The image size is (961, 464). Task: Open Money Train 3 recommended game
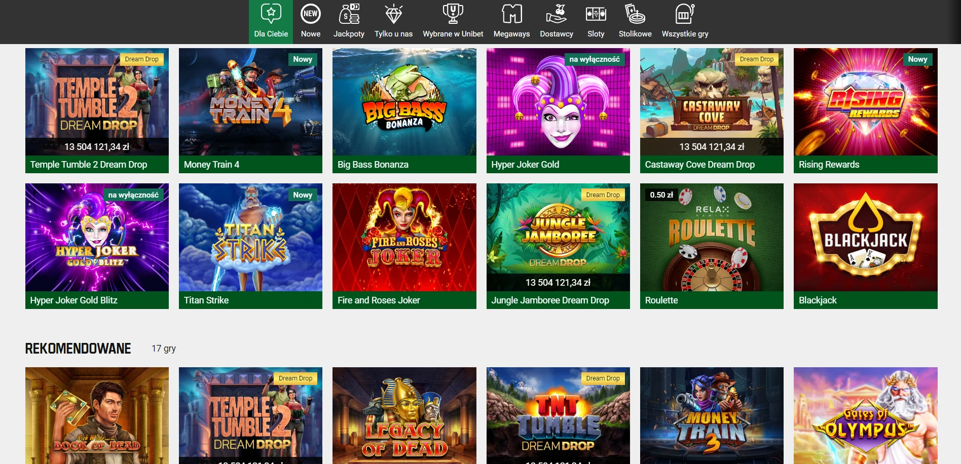click(712, 415)
